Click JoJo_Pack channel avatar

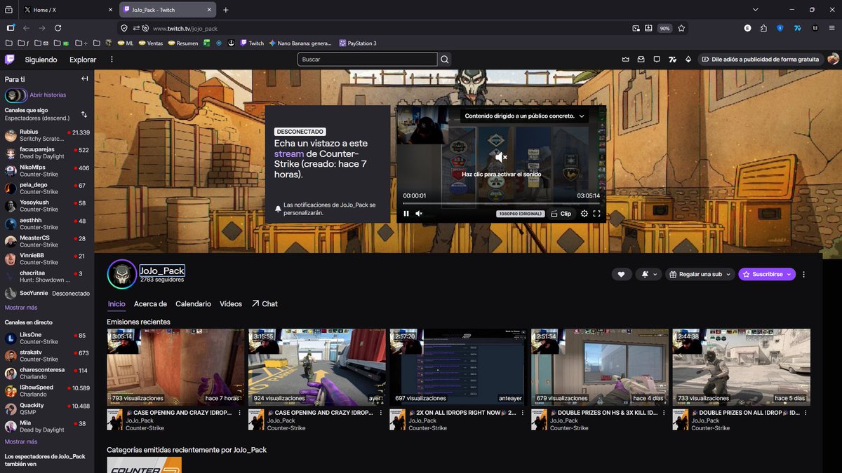point(121,274)
